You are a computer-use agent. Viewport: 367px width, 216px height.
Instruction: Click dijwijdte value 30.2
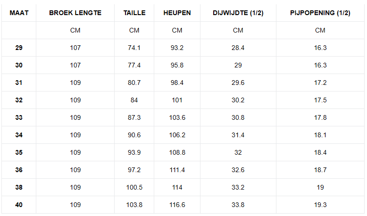click(x=238, y=100)
